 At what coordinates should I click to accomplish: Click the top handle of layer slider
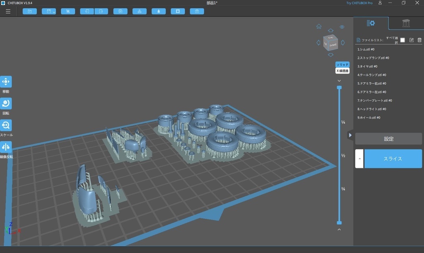tap(339, 88)
